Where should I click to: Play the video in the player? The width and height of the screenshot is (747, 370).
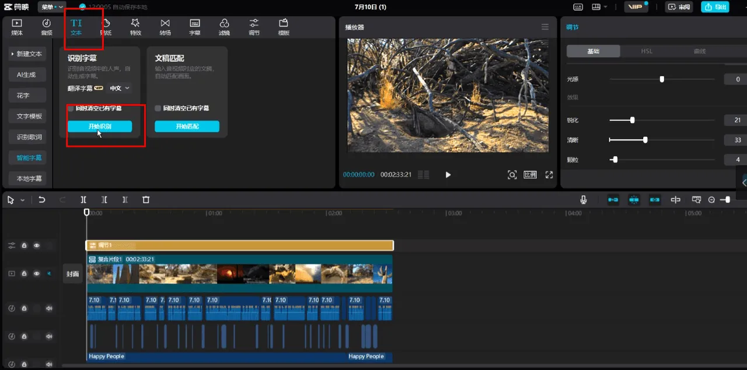448,175
